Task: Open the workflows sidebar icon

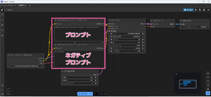Action: point(2,30)
